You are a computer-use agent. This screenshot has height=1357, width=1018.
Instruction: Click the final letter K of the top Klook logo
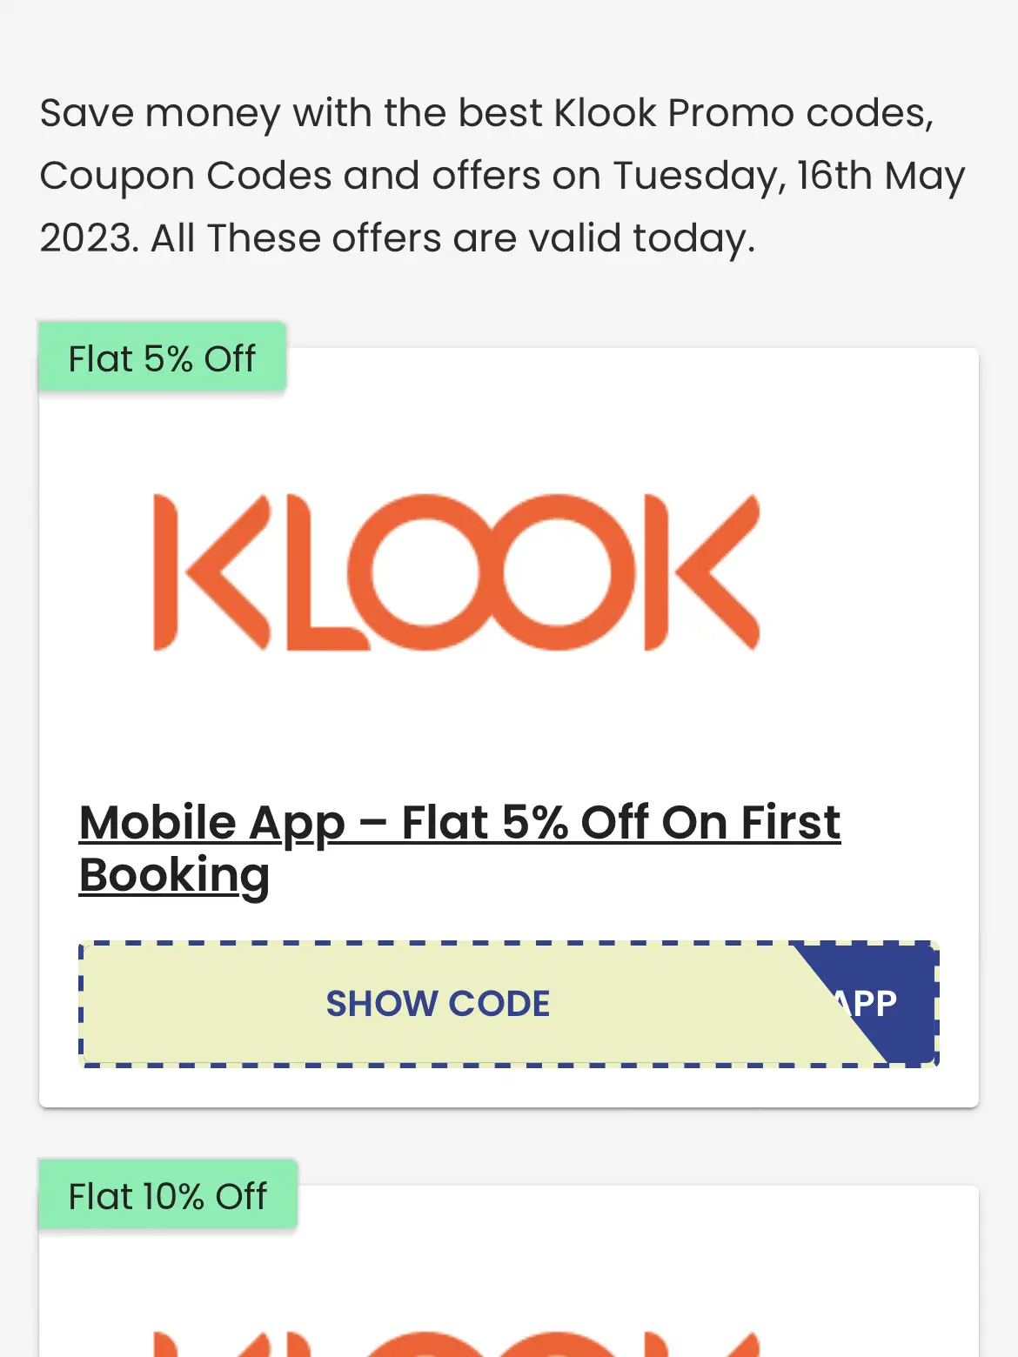click(x=701, y=572)
